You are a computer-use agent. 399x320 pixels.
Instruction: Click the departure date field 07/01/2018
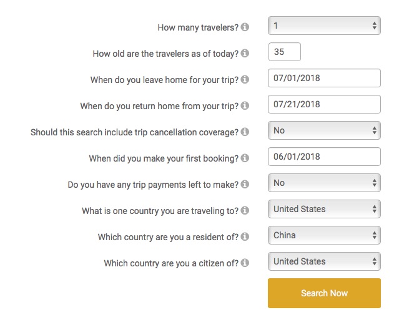coord(324,78)
